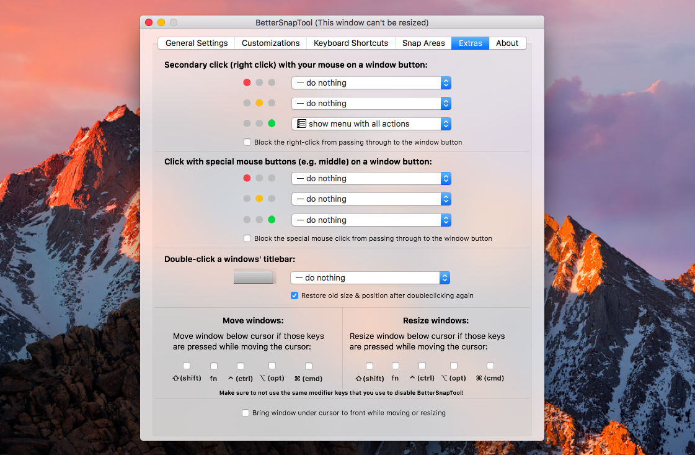Click the gray titlebar preview image
Screen dimensions: 695x455
[x=253, y=277]
